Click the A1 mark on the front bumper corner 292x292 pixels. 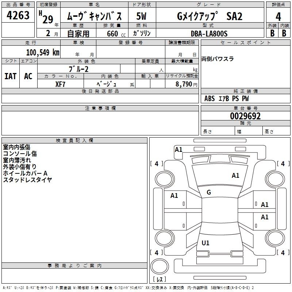tap(178, 149)
